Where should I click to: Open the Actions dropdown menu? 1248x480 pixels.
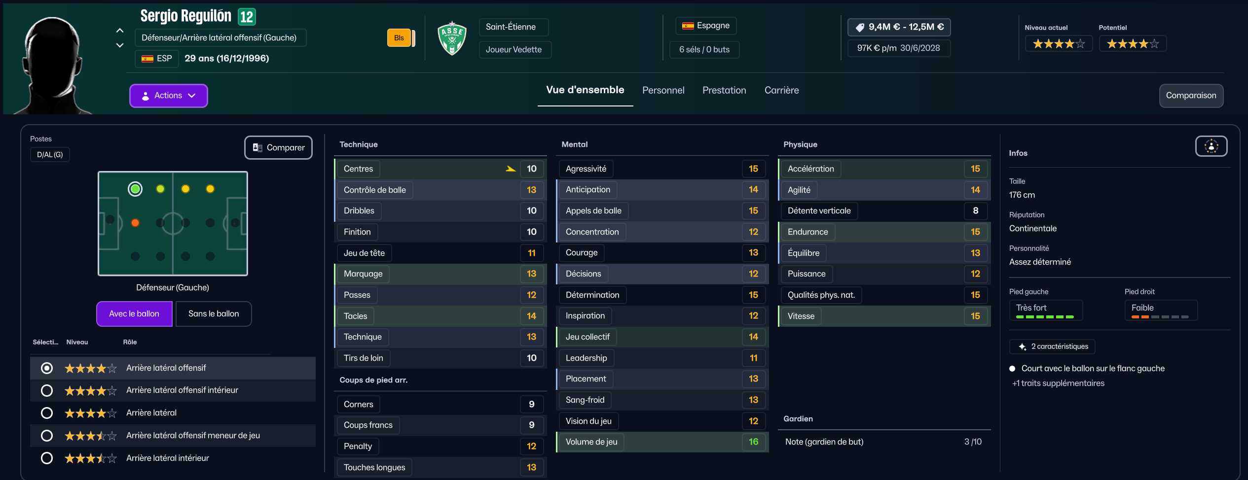point(169,96)
